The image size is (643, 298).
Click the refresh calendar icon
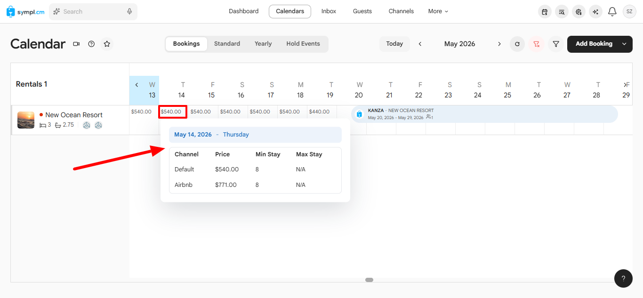pyautogui.click(x=517, y=44)
